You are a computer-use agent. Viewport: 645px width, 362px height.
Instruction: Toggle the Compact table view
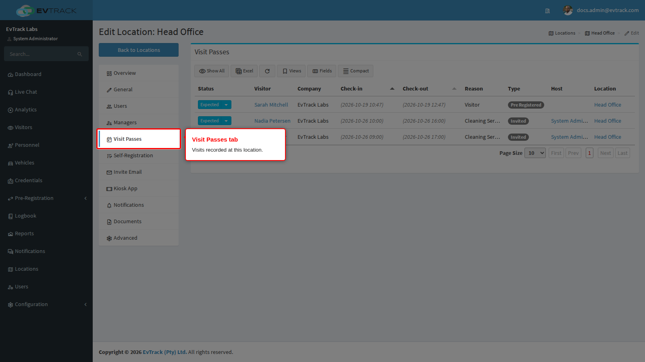click(356, 71)
